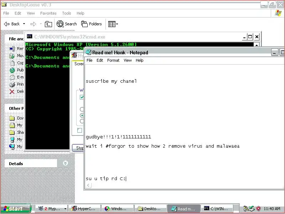Tick the empty checkbox in HyperCam window
285x214 pixels.
[x=79, y=130]
